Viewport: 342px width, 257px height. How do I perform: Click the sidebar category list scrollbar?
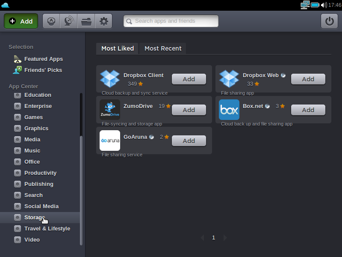(x=81, y=188)
